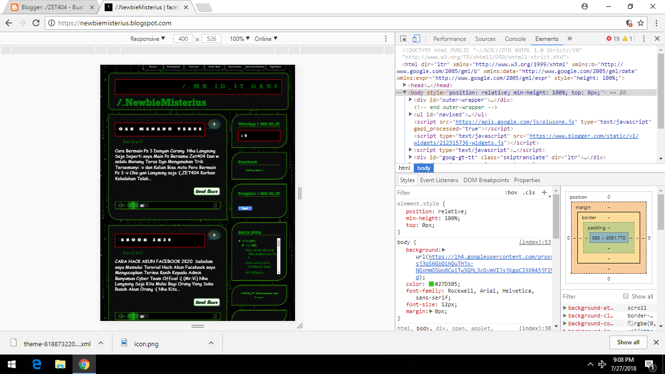Show more DevTools tabs via double chevron

click(x=570, y=39)
